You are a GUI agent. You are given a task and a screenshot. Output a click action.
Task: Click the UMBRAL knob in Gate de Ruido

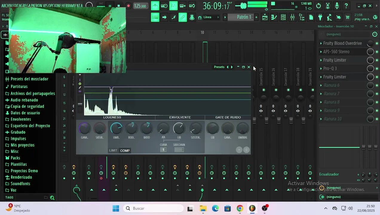[243, 128]
